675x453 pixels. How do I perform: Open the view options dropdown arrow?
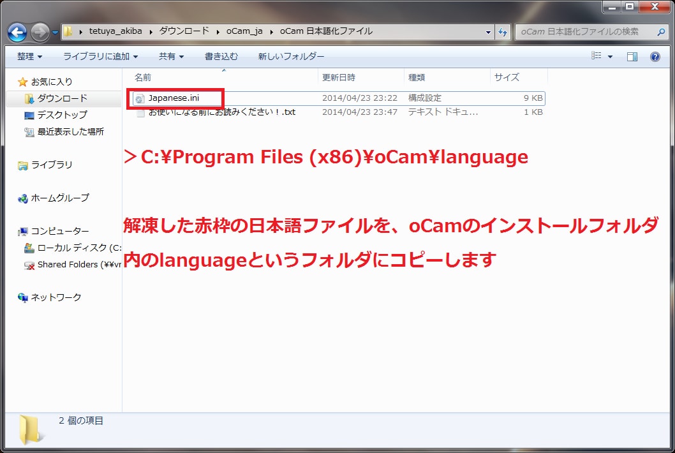pyautogui.click(x=610, y=56)
